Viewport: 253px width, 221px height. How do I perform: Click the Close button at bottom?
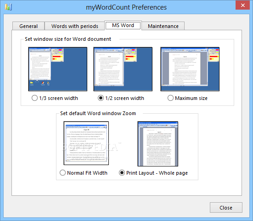tap(226, 207)
